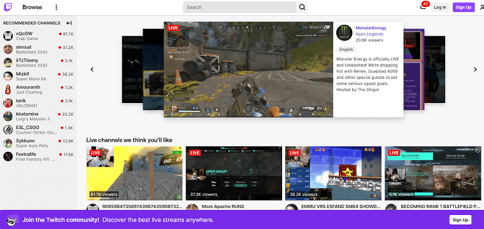Click shroud channel avatar
The width and height of the screenshot is (484, 229).
(x=8, y=50)
